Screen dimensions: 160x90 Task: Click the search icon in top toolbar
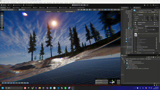[x=150, y=5]
